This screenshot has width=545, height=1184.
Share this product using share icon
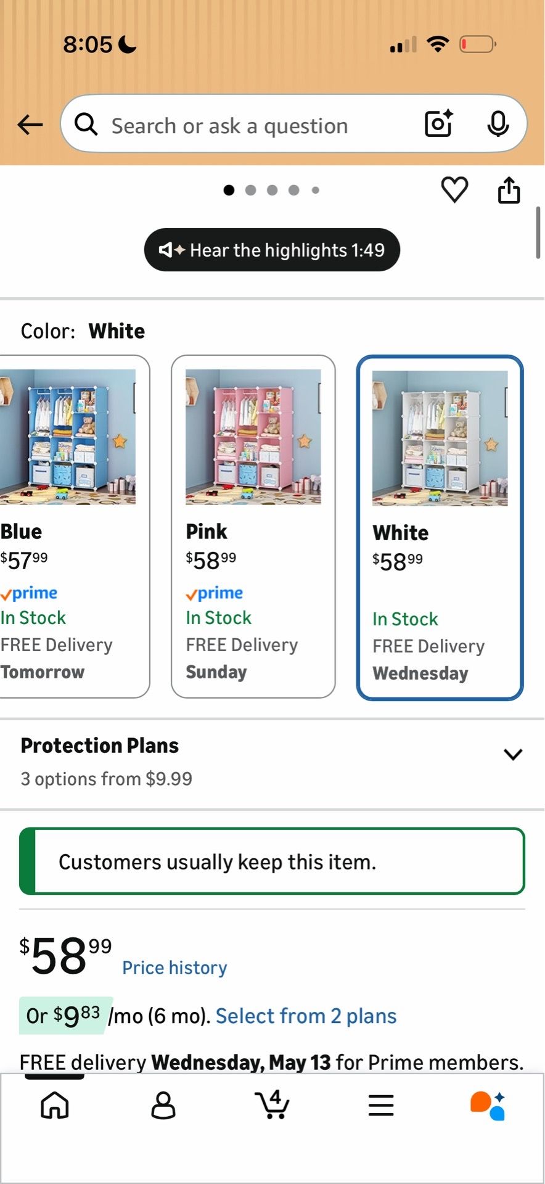509,190
